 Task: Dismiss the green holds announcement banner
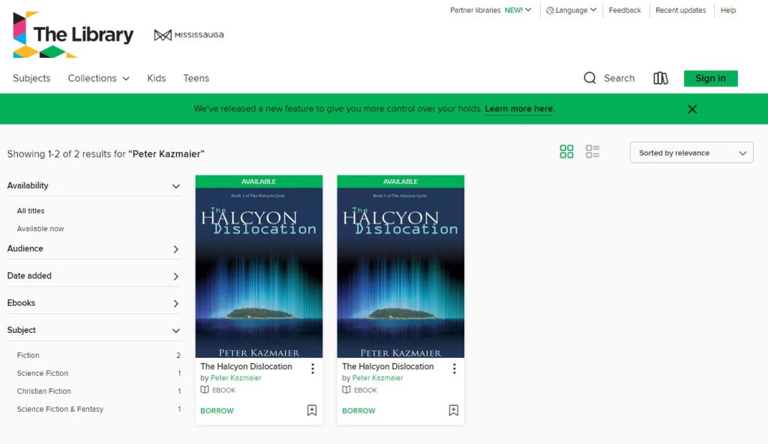692,109
